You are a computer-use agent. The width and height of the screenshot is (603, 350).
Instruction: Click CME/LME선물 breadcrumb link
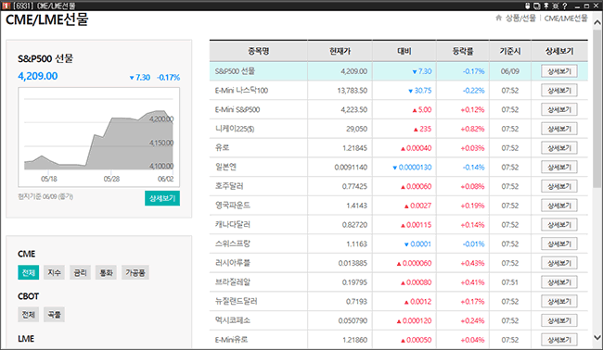coord(566,18)
